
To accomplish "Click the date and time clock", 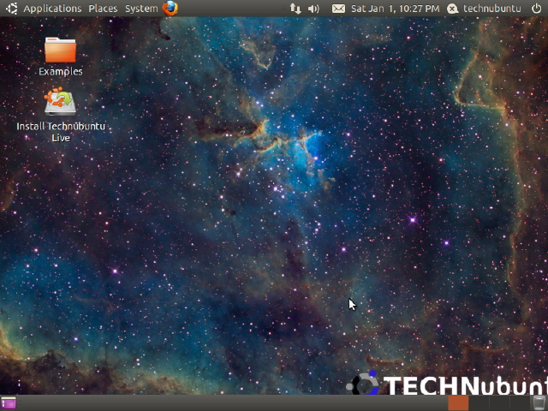I will (396, 9).
